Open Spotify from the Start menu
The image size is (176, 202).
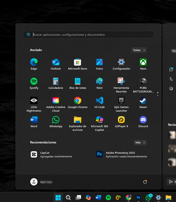tap(34, 84)
